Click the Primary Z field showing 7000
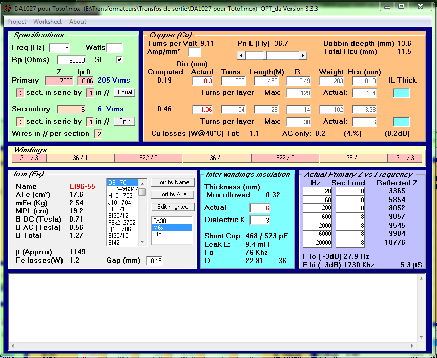437x358 pixels. (x=59, y=81)
